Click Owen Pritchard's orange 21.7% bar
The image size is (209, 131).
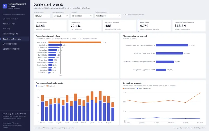coord(75,42)
